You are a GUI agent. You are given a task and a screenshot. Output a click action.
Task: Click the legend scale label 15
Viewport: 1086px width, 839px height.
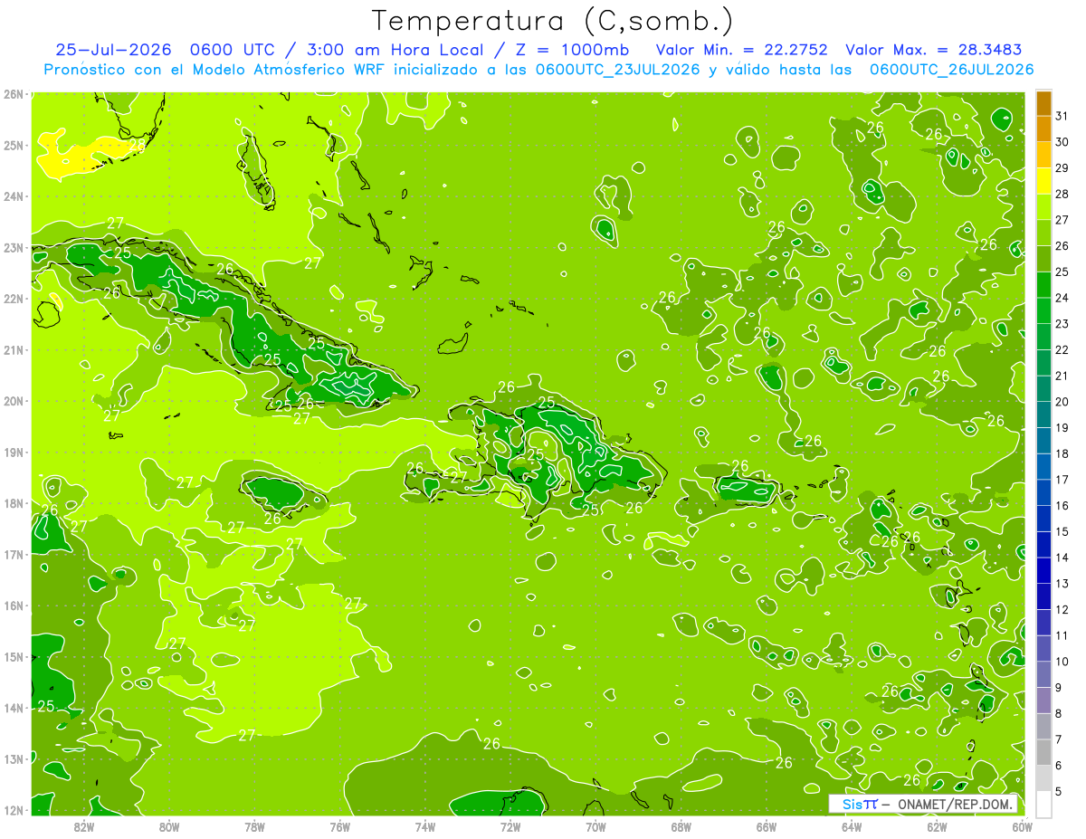pos(1062,531)
